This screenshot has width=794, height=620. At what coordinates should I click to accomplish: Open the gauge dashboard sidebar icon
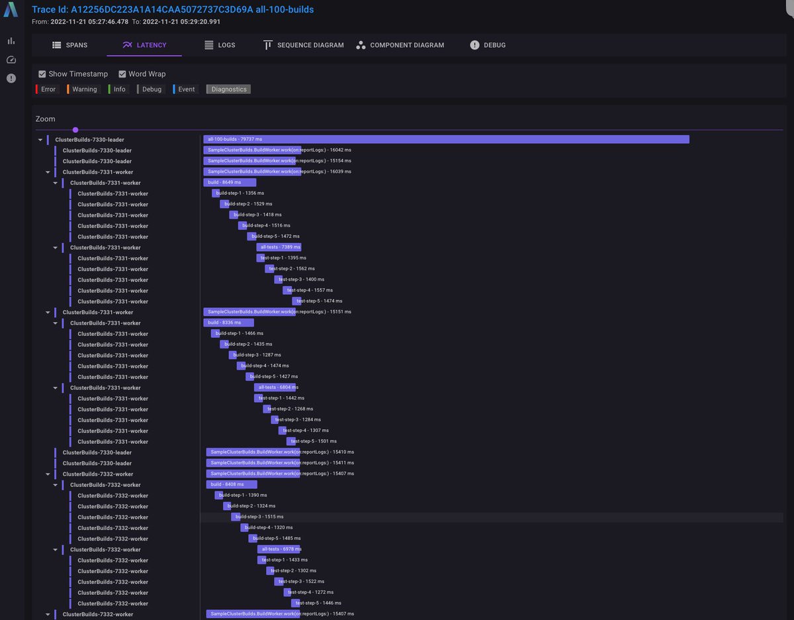(11, 60)
